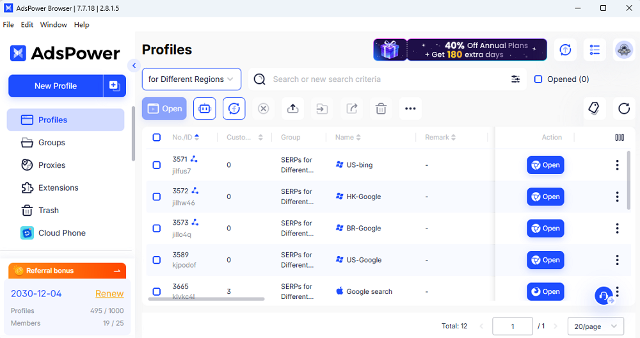Check the box for profile 3572
640x338 pixels.
tap(157, 197)
